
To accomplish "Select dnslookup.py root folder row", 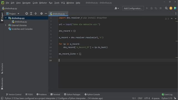I will coord(26,18).
